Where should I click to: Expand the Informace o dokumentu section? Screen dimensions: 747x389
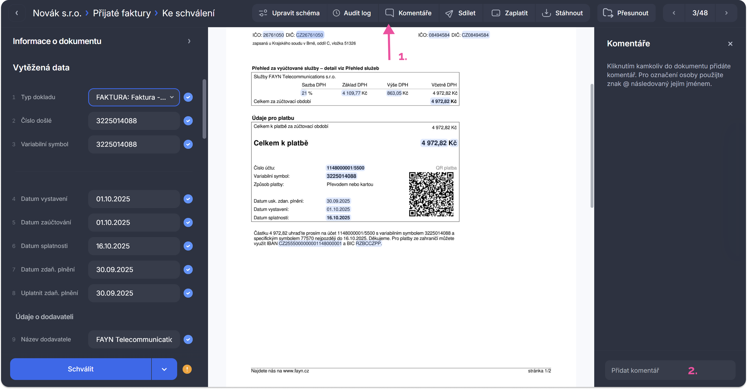(189, 41)
